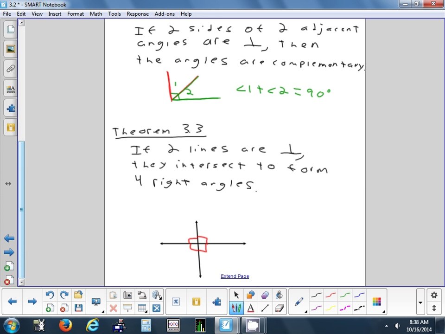Click the sidebar resize double-arrow handle

coord(8,184)
